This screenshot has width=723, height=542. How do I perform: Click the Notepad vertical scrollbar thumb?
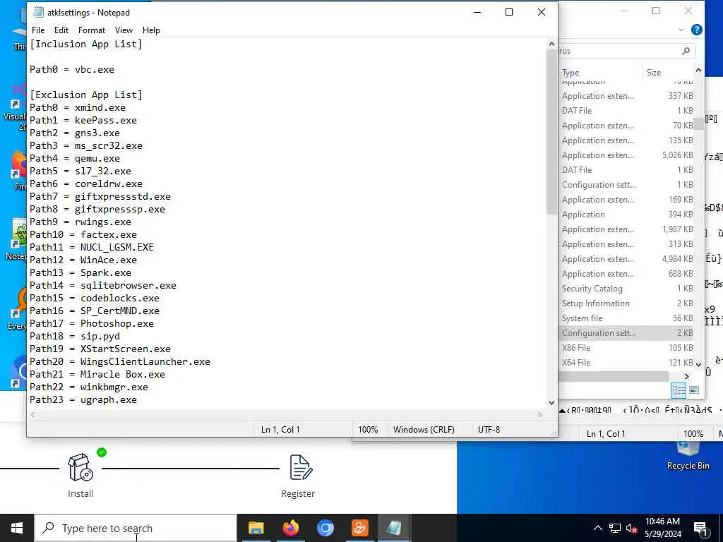point(551,131)
